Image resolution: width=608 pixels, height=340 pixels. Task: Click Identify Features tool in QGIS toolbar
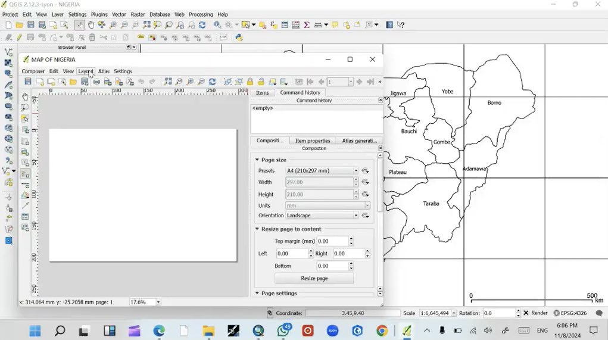217,25
